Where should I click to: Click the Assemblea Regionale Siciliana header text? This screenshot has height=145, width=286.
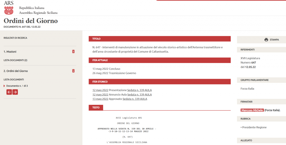tap(38, 13)
